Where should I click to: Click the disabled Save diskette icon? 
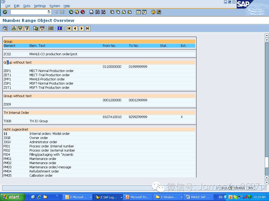[x=62, y=12]
